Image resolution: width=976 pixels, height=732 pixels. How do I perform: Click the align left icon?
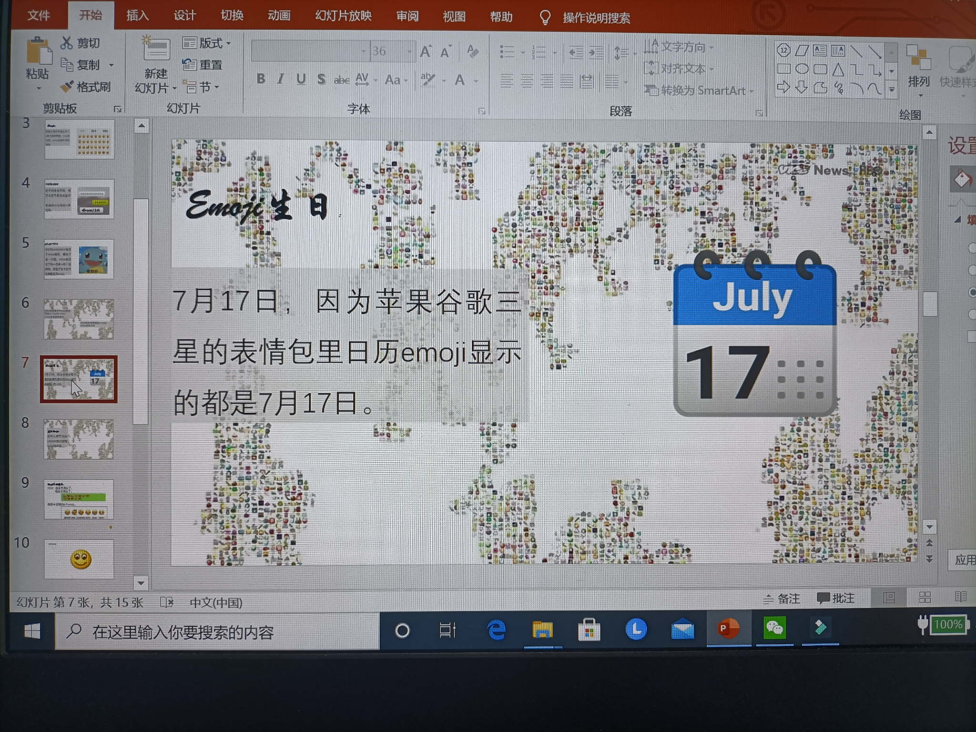pyautogui.click(x=507, y=81)
